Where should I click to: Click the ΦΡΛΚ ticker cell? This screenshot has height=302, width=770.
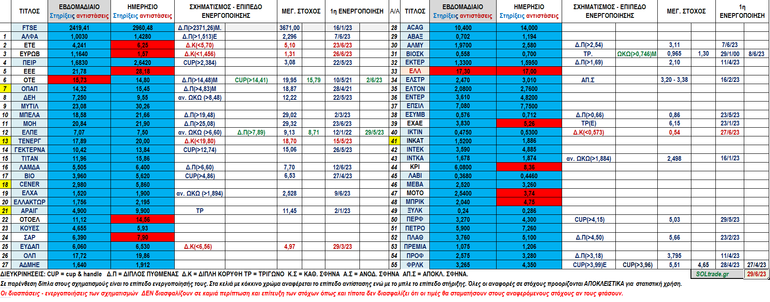coord(415,265)
